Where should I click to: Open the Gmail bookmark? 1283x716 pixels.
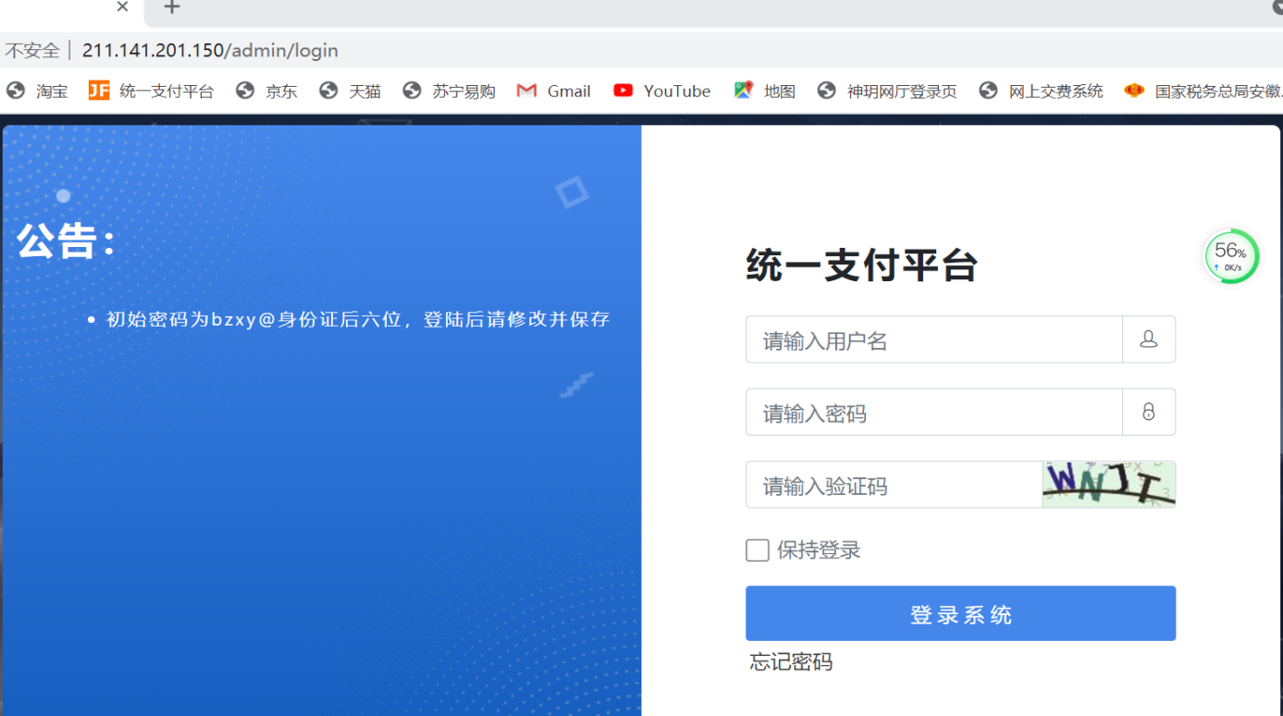point(553,91)
